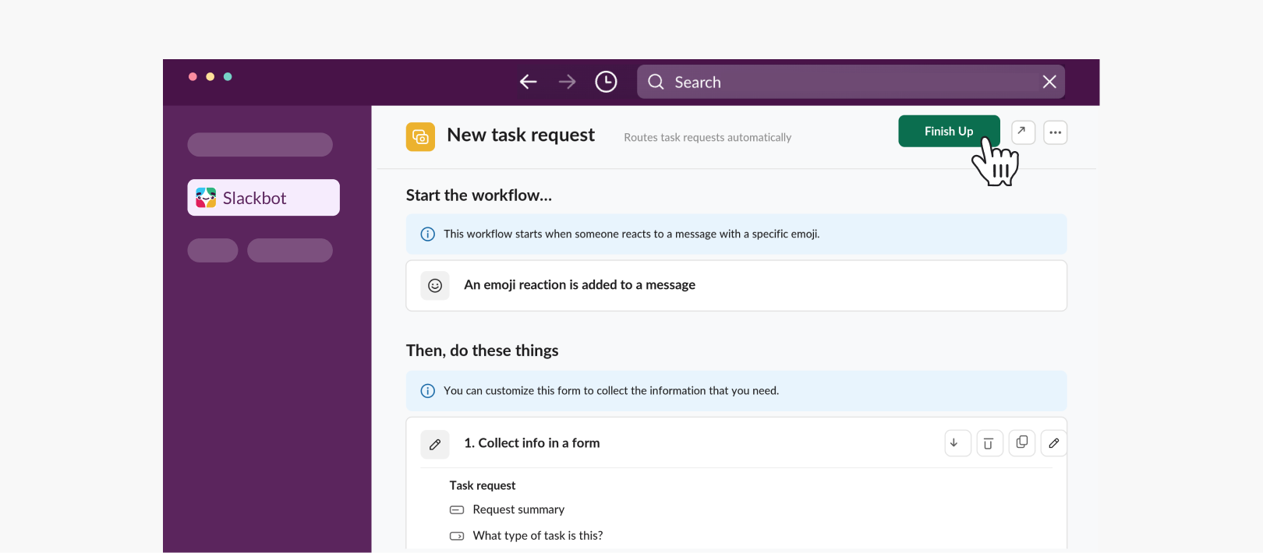
Task: Click the pencil icon beside step 1
Action: (435, 444)
